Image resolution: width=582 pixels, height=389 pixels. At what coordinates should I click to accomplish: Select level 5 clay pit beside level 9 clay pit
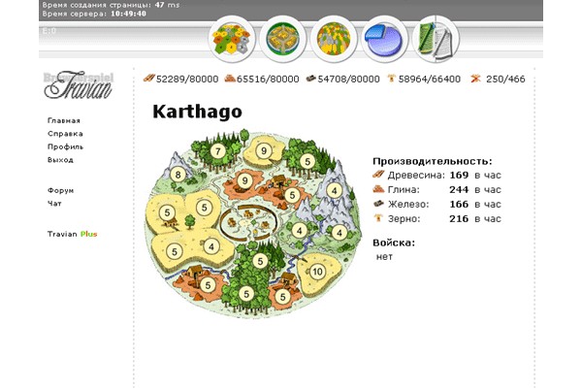[x=292, y=195]
